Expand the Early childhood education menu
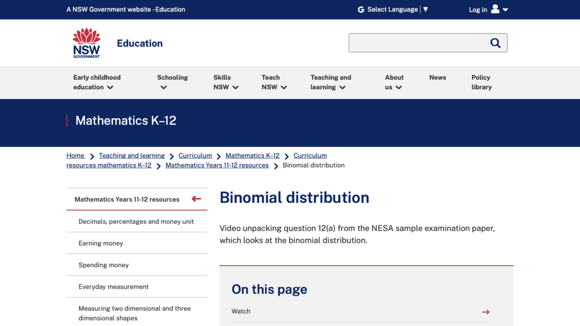This screenshot has height=326, width=580. tap(96, 82)
